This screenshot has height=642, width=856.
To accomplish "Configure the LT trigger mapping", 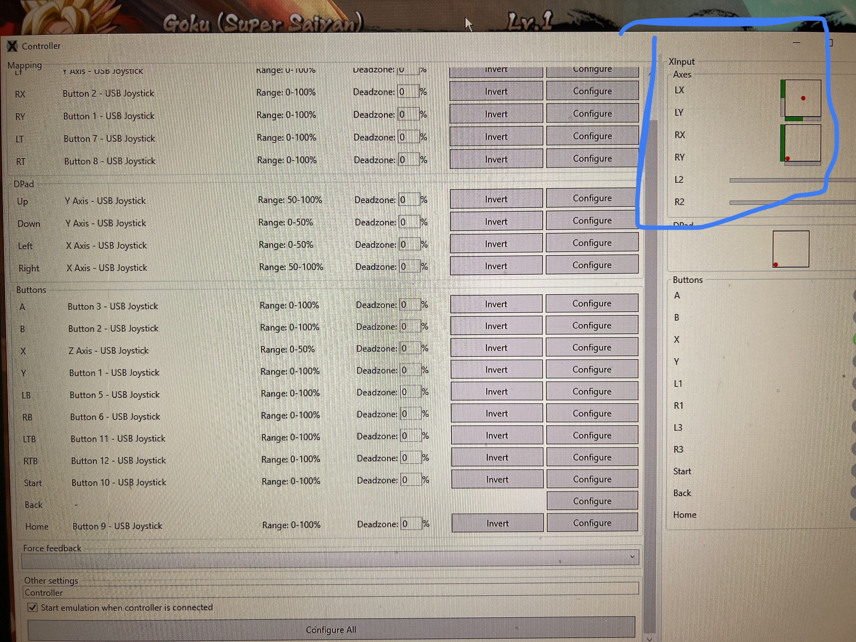I will [592, 136].
